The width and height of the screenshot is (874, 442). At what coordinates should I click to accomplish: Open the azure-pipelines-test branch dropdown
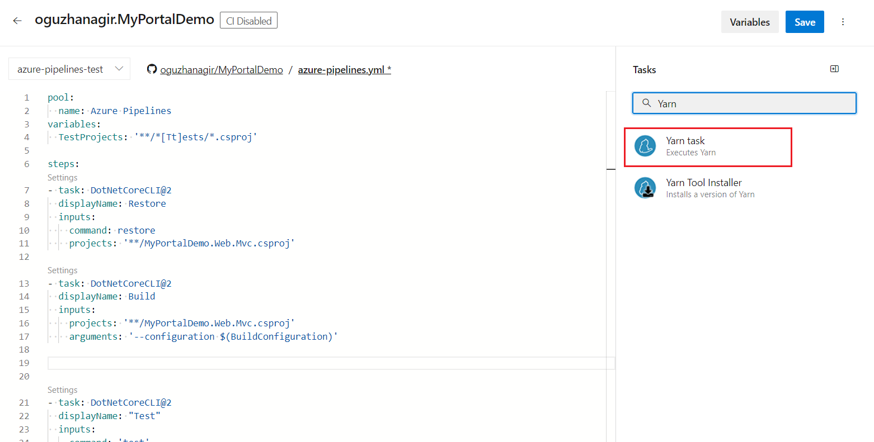pyautogui.click(x=69, y=69)
